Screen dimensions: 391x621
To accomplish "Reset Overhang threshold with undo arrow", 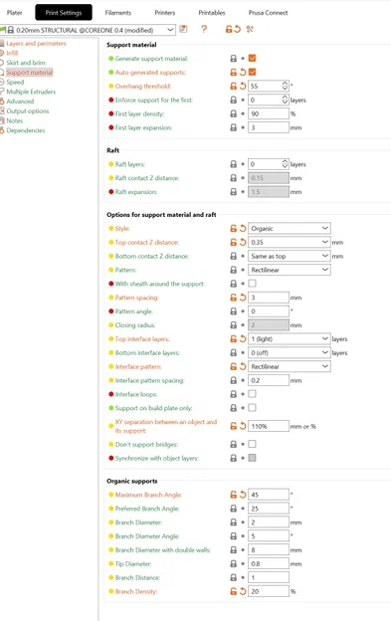I will (243, 86).
